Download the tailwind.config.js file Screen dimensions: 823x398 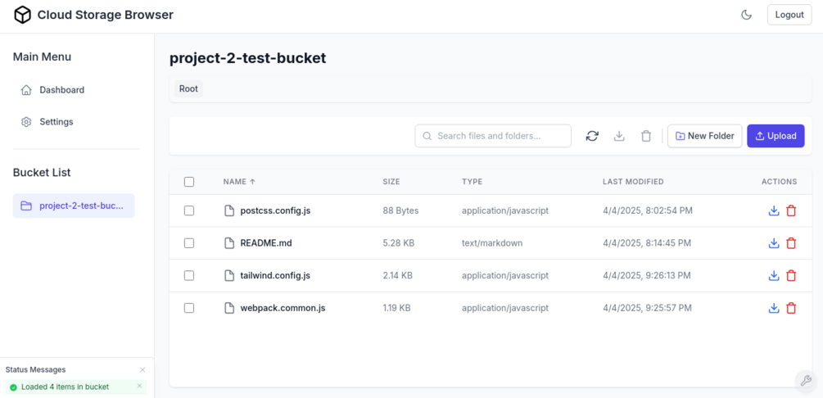click(x=774, y=276)
